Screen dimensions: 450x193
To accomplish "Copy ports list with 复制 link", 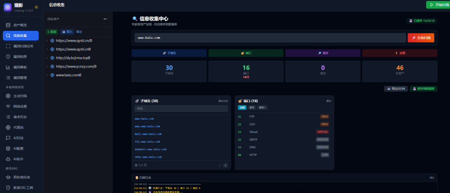I will click(329, 101).
